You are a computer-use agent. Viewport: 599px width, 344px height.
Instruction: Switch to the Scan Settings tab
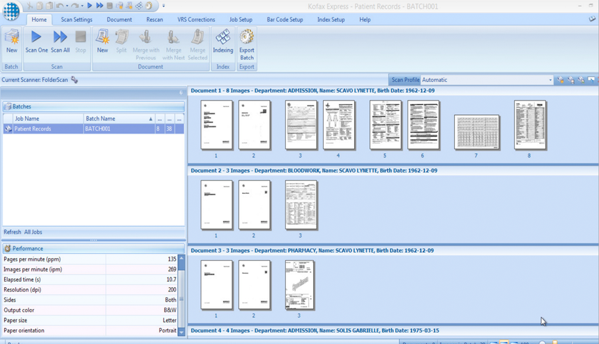point(77,20)
